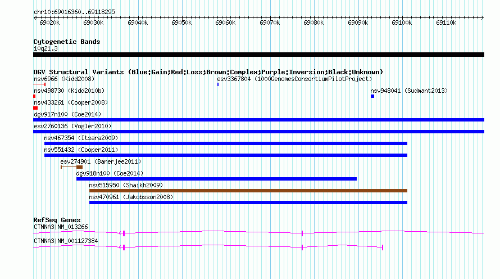This screenshot has width=500, height=279.
Task: Click the 69100k ruler tick label
Action: pos(402,22)
